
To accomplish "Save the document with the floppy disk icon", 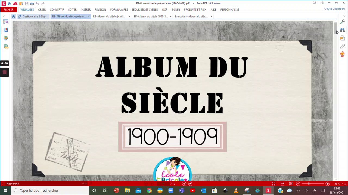I will tap(26, 4).
